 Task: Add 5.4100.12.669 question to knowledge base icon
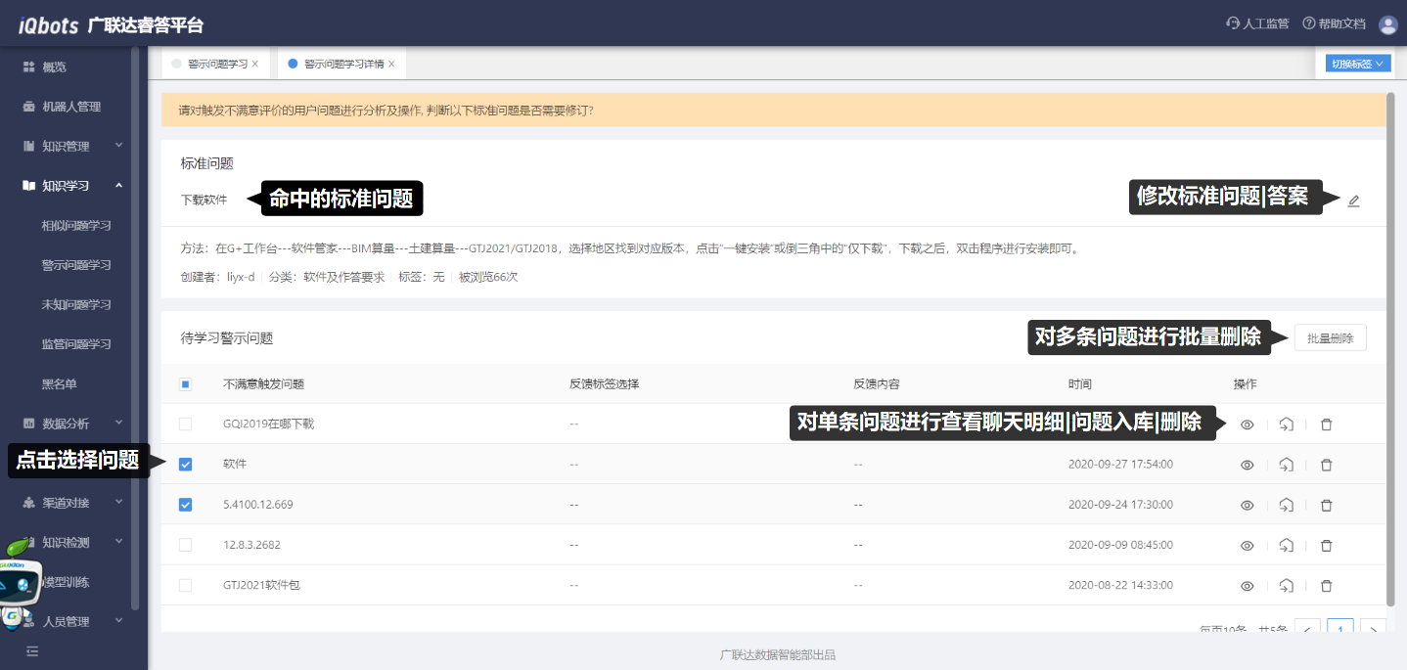point(1286,505)
